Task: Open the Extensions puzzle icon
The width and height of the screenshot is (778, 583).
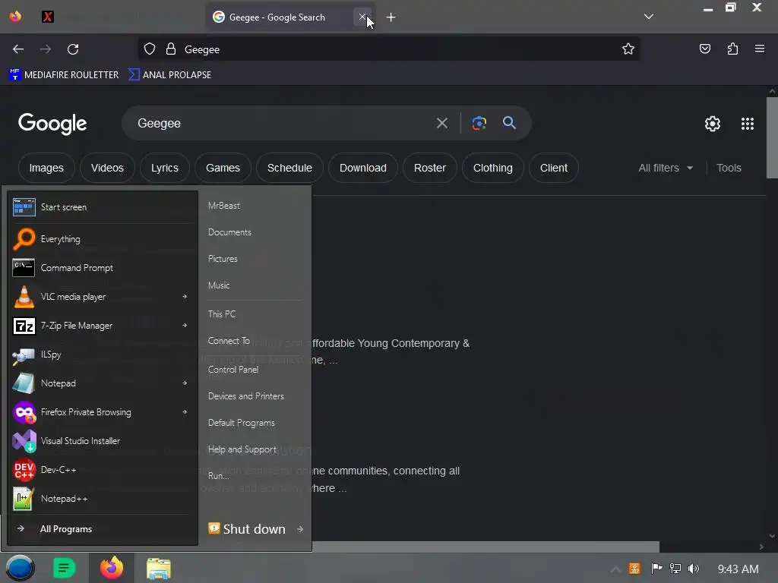Action: coord(732,49)
